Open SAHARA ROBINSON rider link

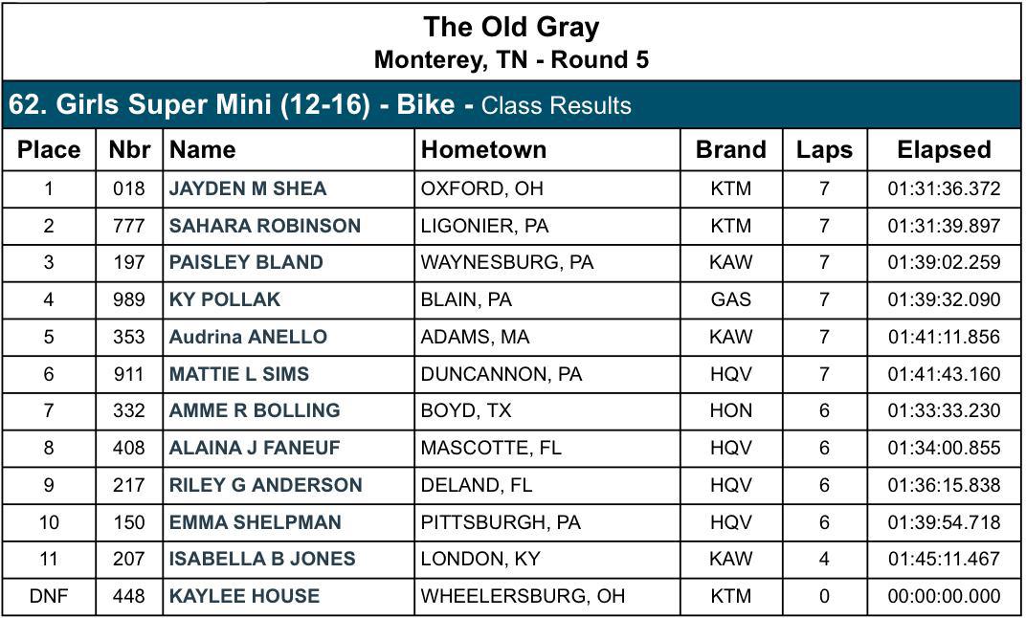(x=265, y=226)
